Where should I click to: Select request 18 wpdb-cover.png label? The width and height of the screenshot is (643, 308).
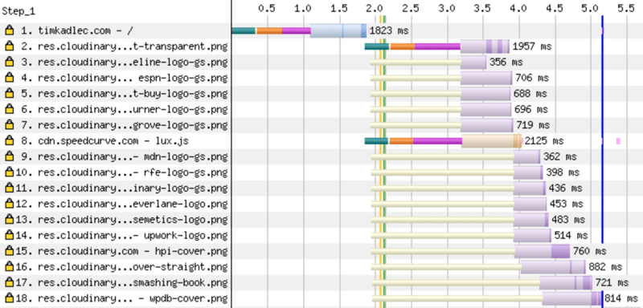pos(121,298)
